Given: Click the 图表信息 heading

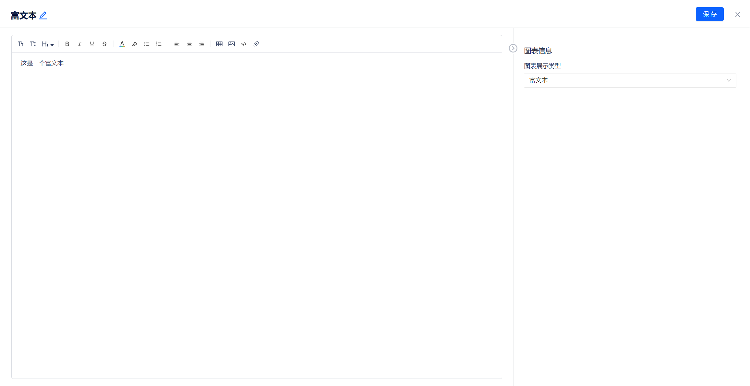Looking at the screenshot, I should [x=538, y=51].
